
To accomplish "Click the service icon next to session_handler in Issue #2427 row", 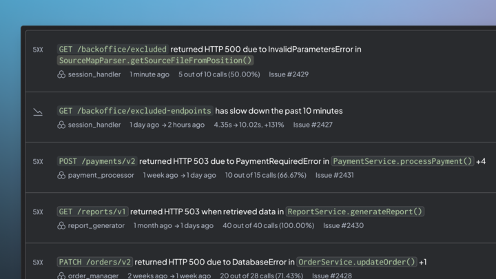I will 61,125.
